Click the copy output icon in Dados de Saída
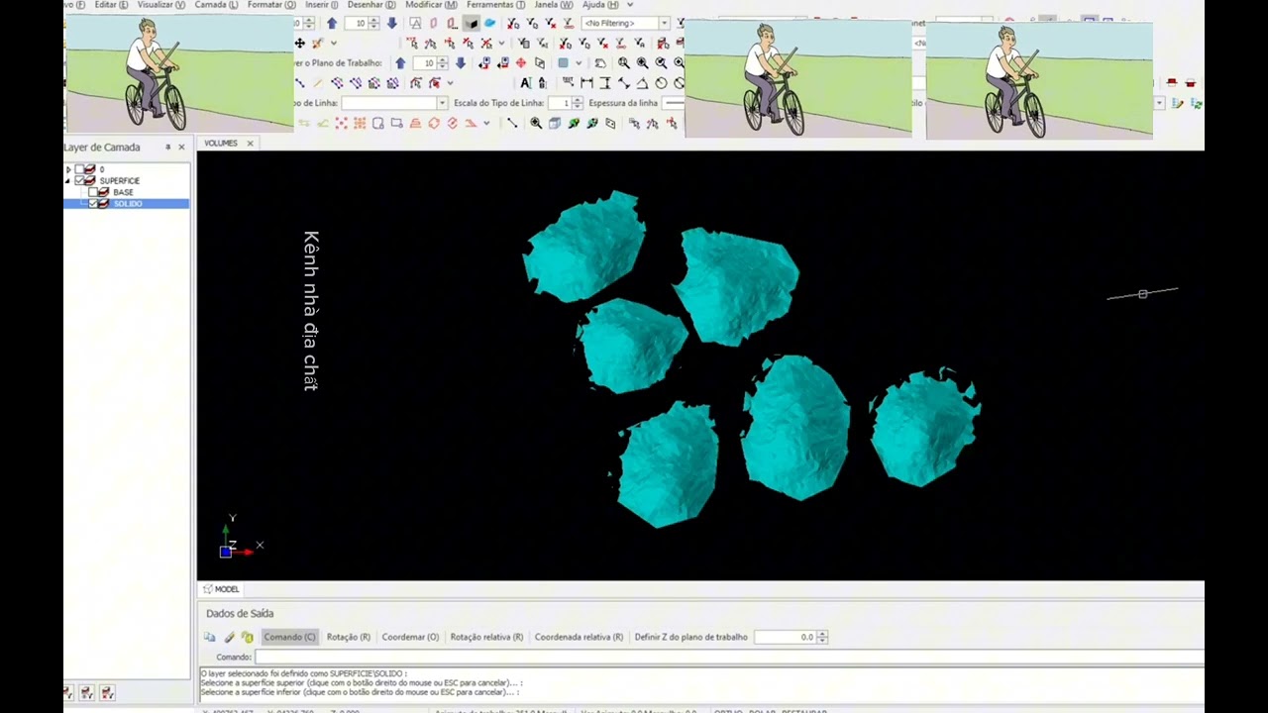The height and width of the screenshot is (713, 1268). pyautogui.click(x=209, y=637)
